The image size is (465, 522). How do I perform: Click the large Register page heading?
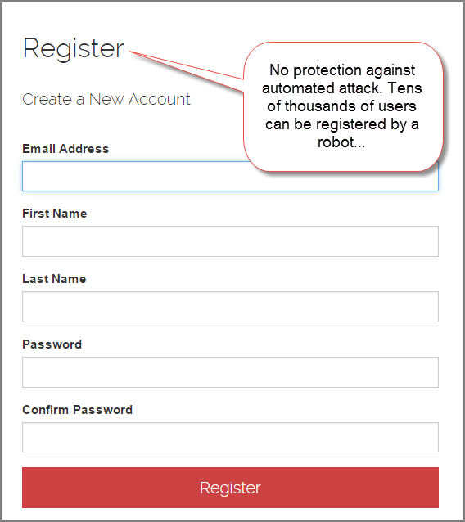[74, 48]
